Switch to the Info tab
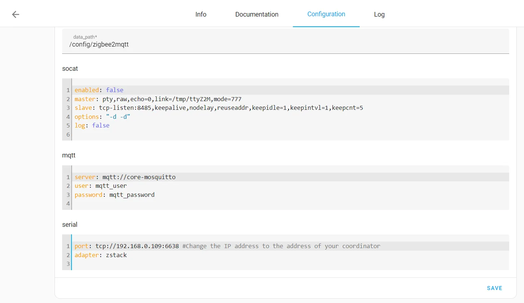This screenshot has height=303, width=524. pos(201,14)
